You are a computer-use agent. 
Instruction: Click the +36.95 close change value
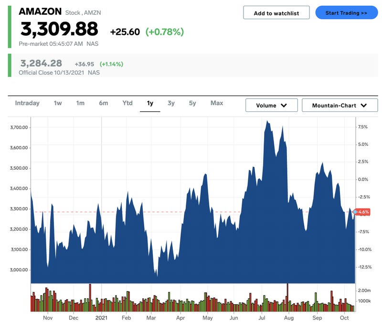tap(85, 64)
